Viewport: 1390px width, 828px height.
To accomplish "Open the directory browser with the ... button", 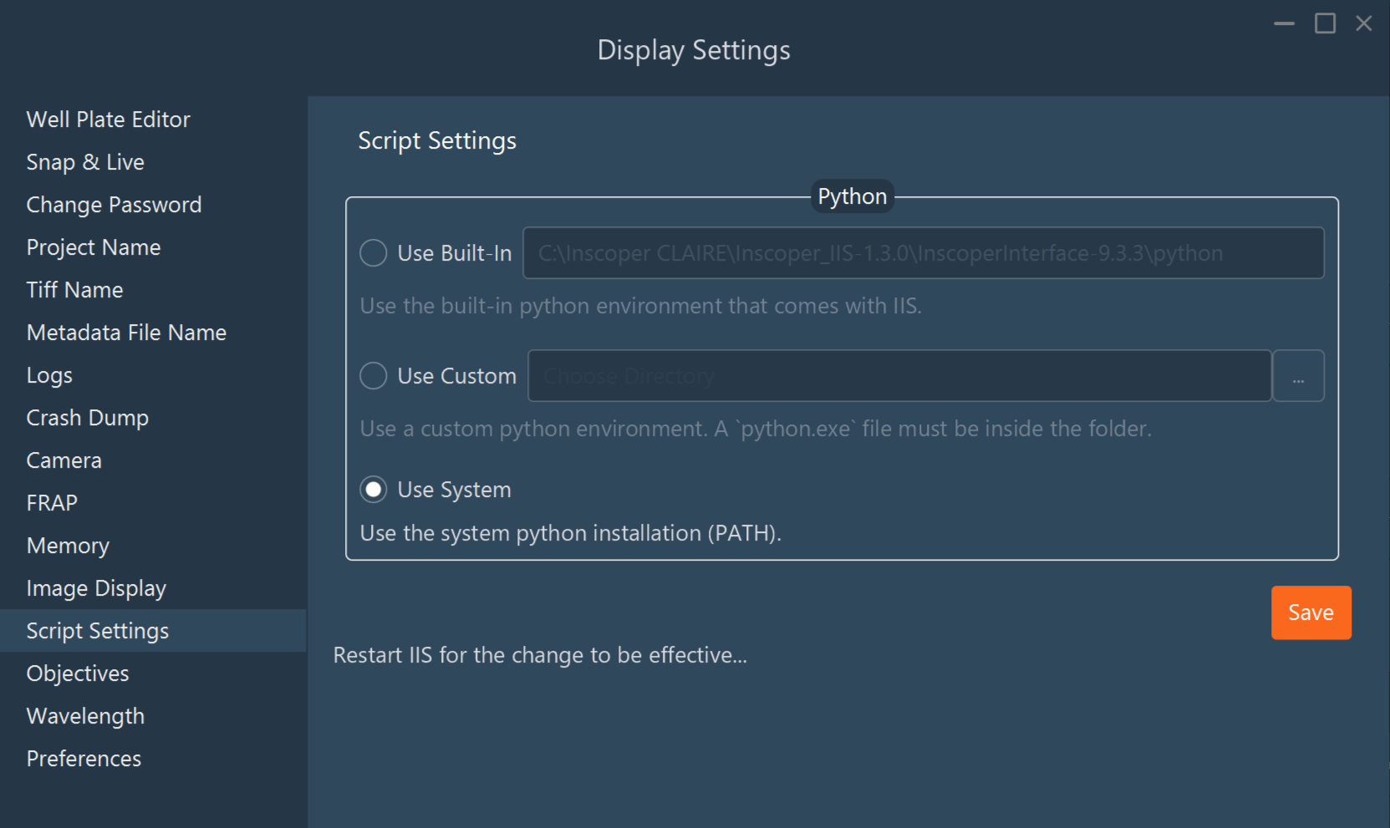I will [1298, 375].
